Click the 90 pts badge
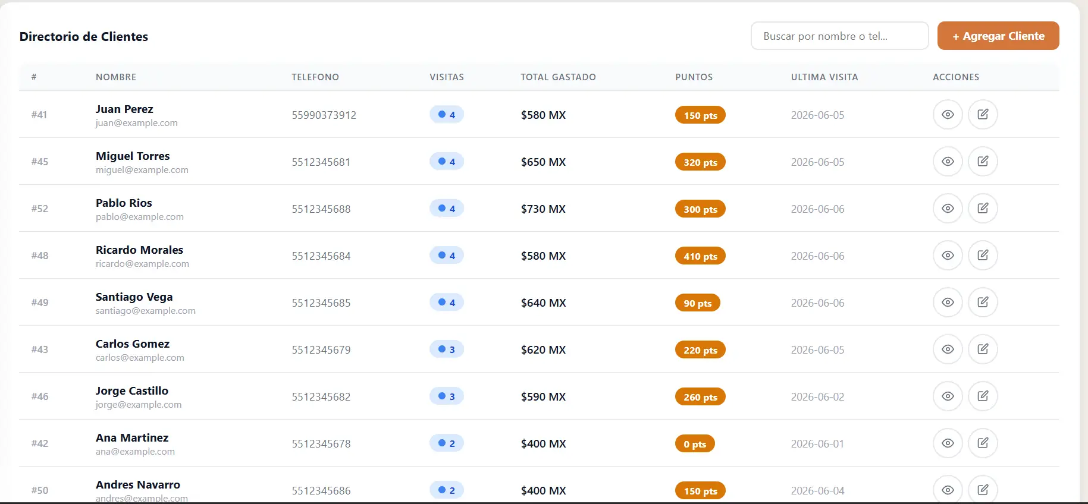The image size is (1088, 504). coord(697,303)
